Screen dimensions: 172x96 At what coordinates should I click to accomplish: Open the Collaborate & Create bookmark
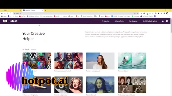[x=33, y=16]
